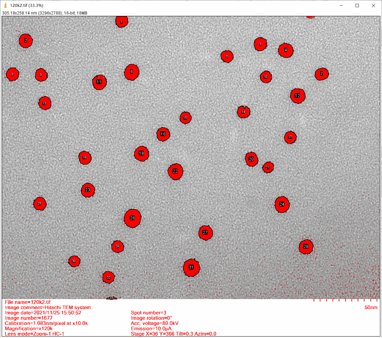Click the 120k2.tif (33.3%) window title

coord(26,6)
